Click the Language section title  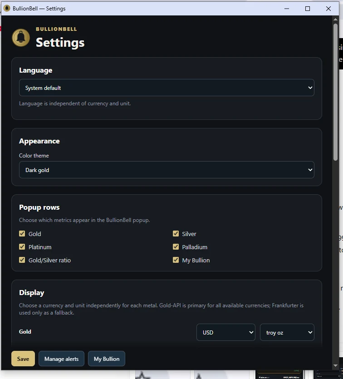point(36,70)
